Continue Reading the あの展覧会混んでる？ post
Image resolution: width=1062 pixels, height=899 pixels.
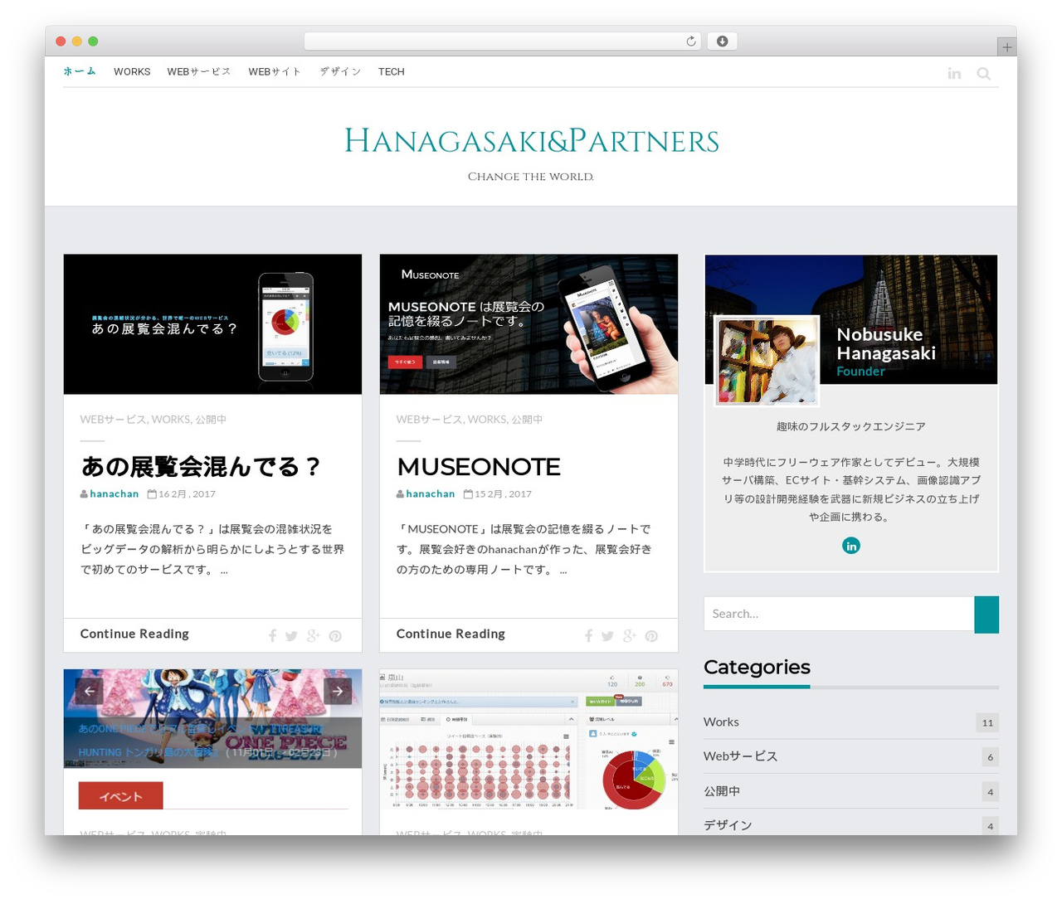click(x=134, y=634)
